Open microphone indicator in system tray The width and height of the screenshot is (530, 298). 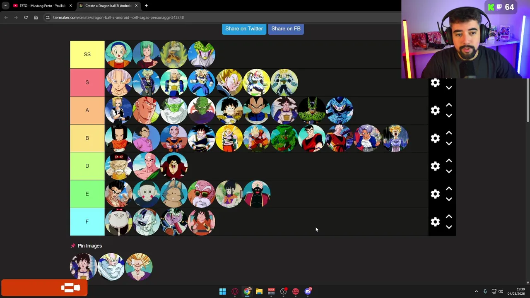[485, 291]
